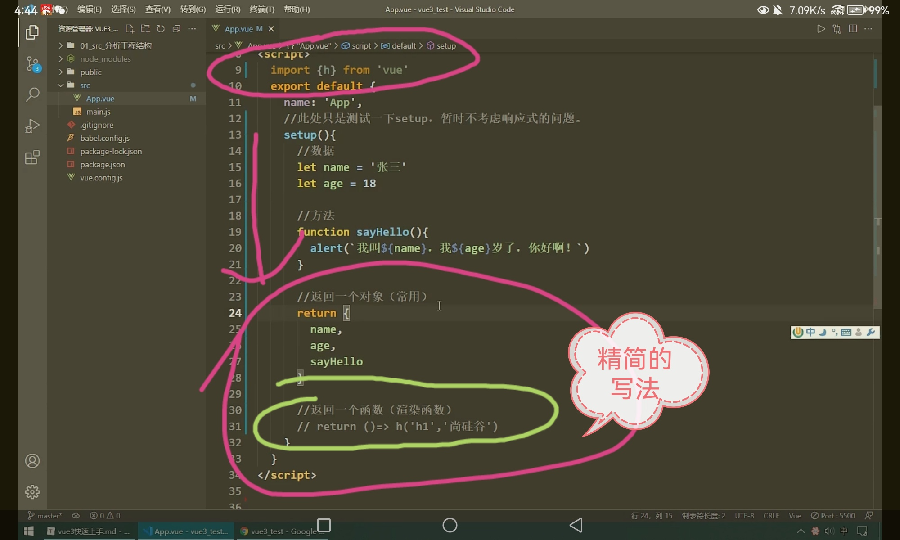Expand the node_modules folder

tap(105, 59)
